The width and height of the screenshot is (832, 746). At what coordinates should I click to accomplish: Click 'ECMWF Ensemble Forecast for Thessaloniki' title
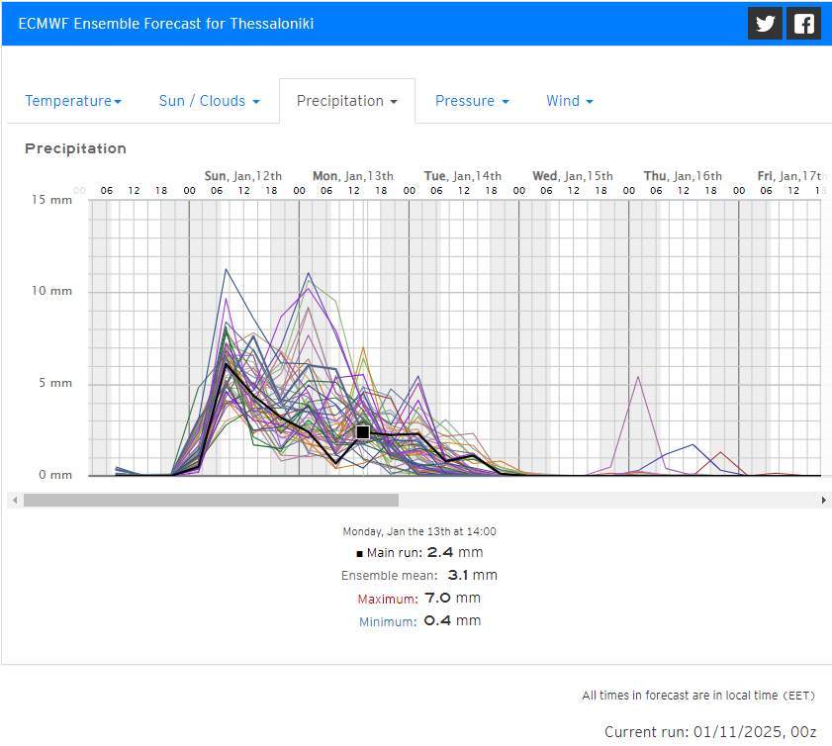point(166,24)
